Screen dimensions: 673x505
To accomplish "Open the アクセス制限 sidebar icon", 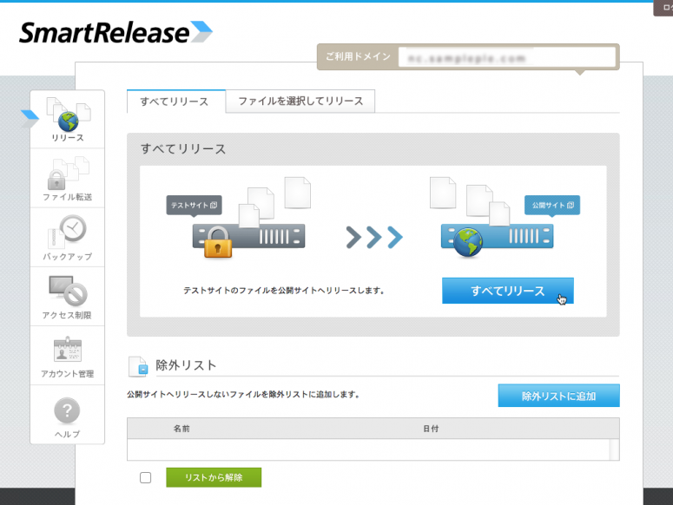I will pos(67,295).
